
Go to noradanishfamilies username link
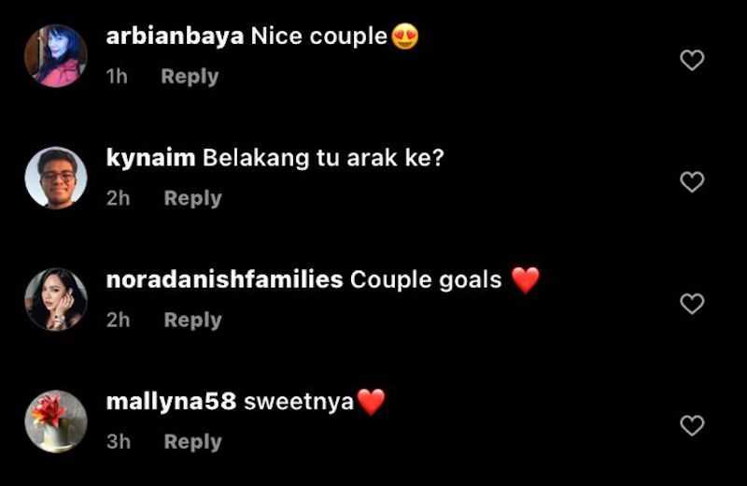[224, 280]
